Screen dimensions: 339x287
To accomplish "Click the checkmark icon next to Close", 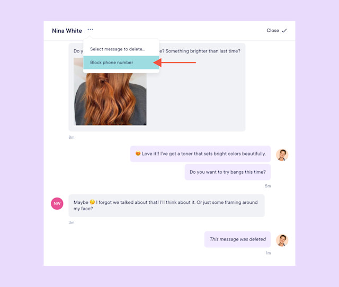I will click(284, 31).
